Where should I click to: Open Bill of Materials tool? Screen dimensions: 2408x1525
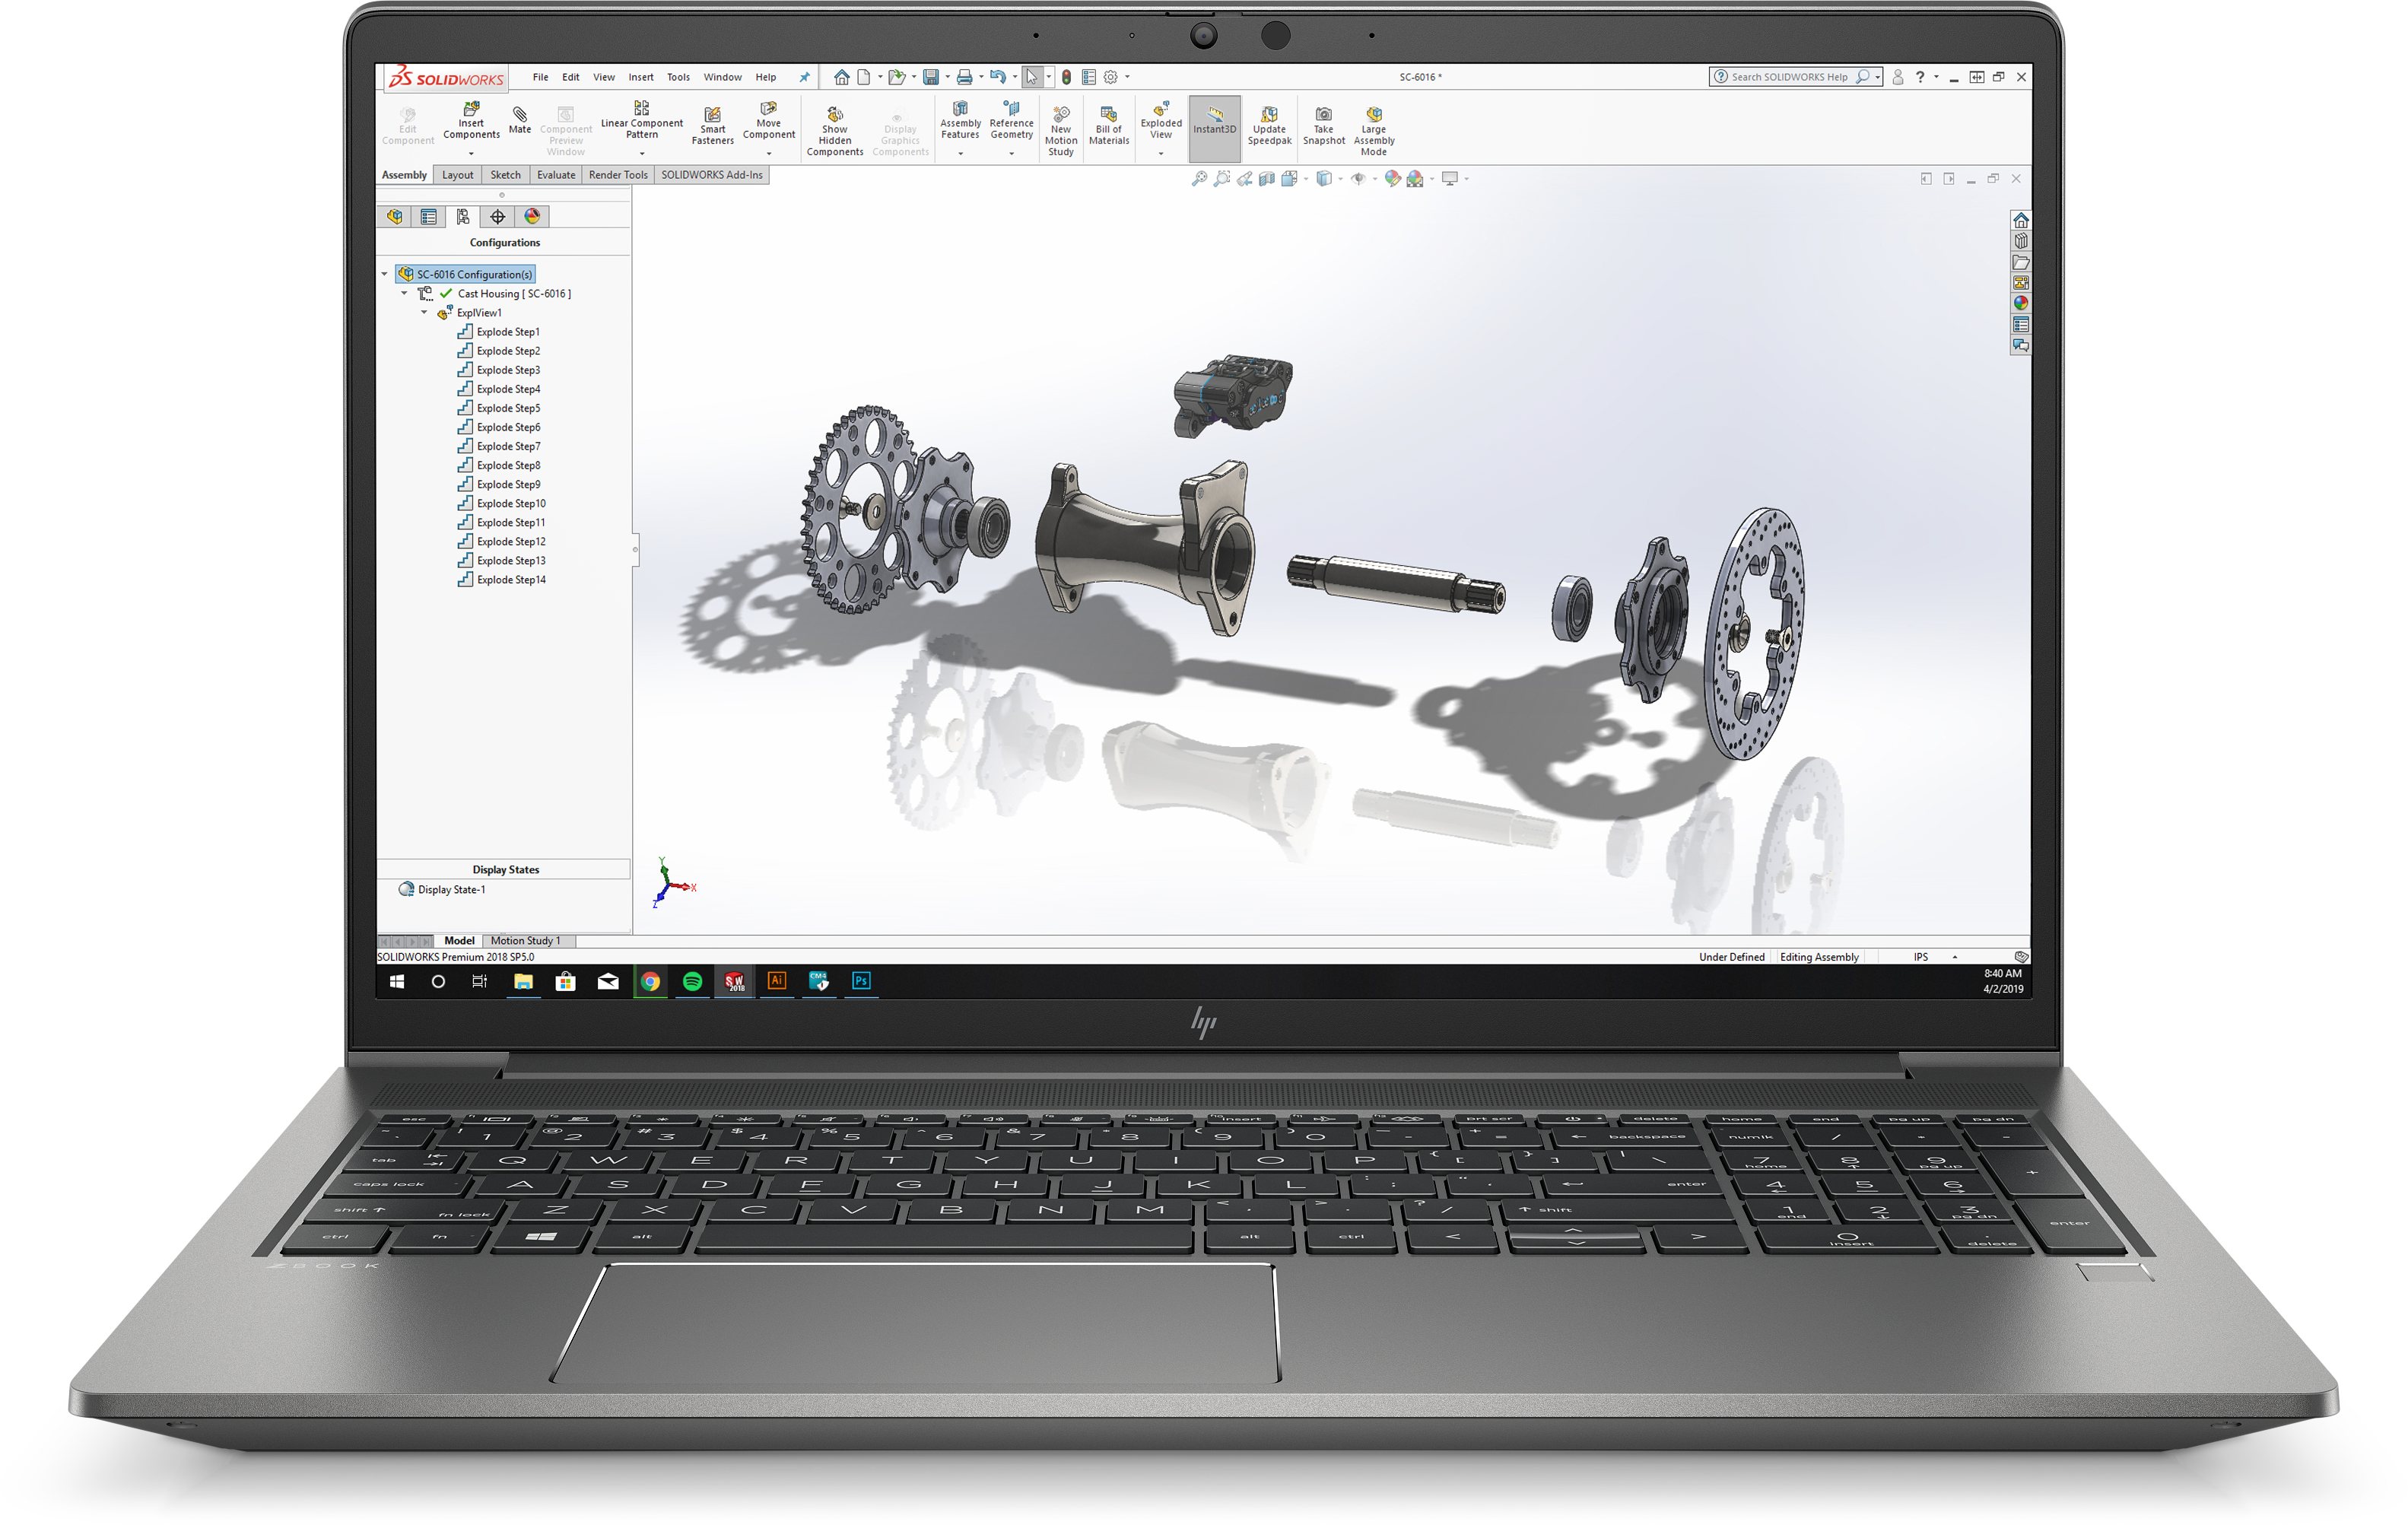(x=1108, y=114)
